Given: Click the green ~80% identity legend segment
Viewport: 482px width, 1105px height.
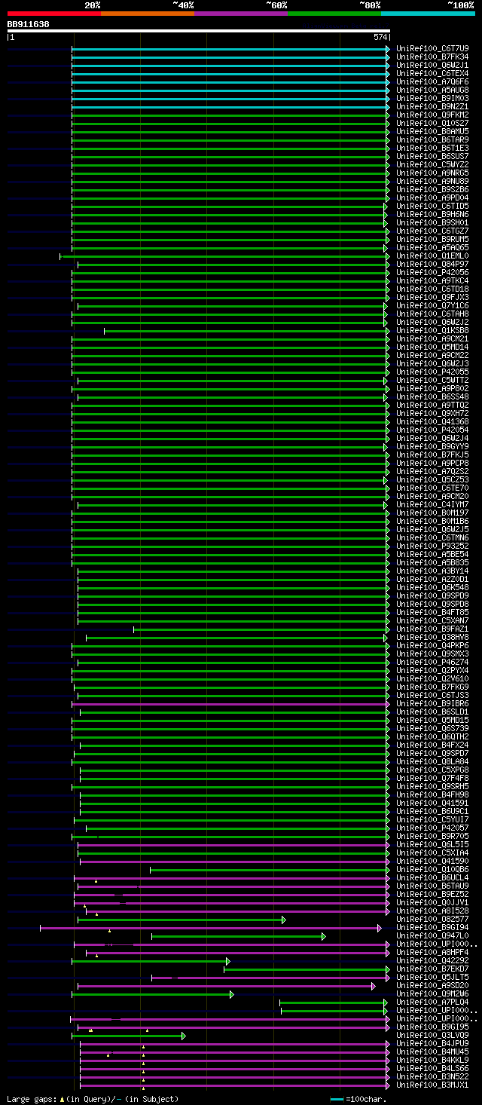Looking at the screenshot, I should [x=334, y=13].
